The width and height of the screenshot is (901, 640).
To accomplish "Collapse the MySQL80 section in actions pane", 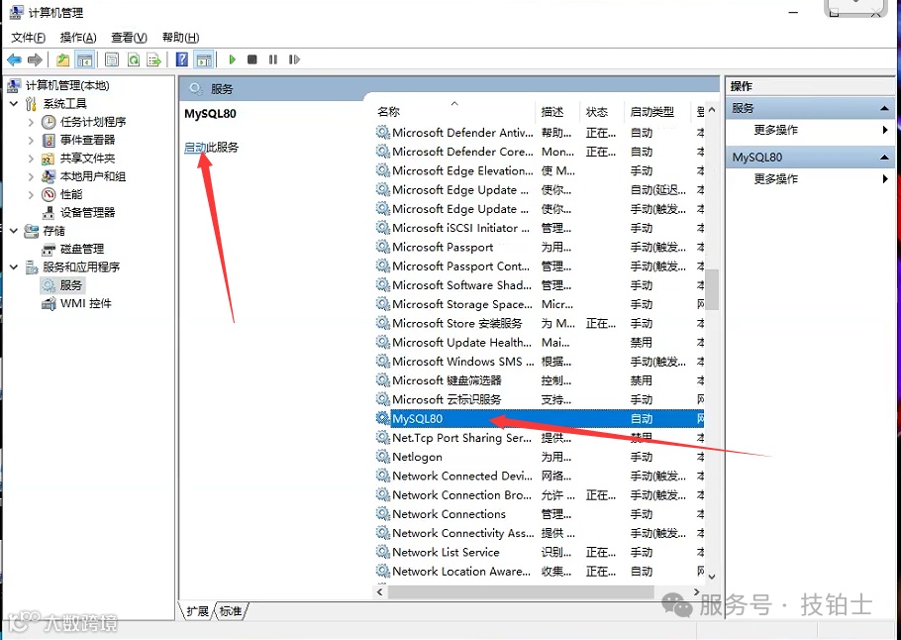I will tap(884, 157).
